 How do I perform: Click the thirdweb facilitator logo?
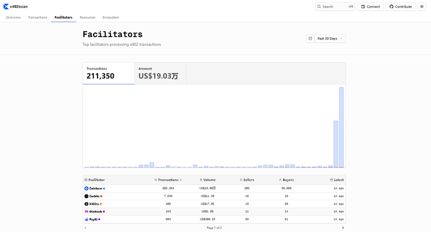tap(86, 212)
